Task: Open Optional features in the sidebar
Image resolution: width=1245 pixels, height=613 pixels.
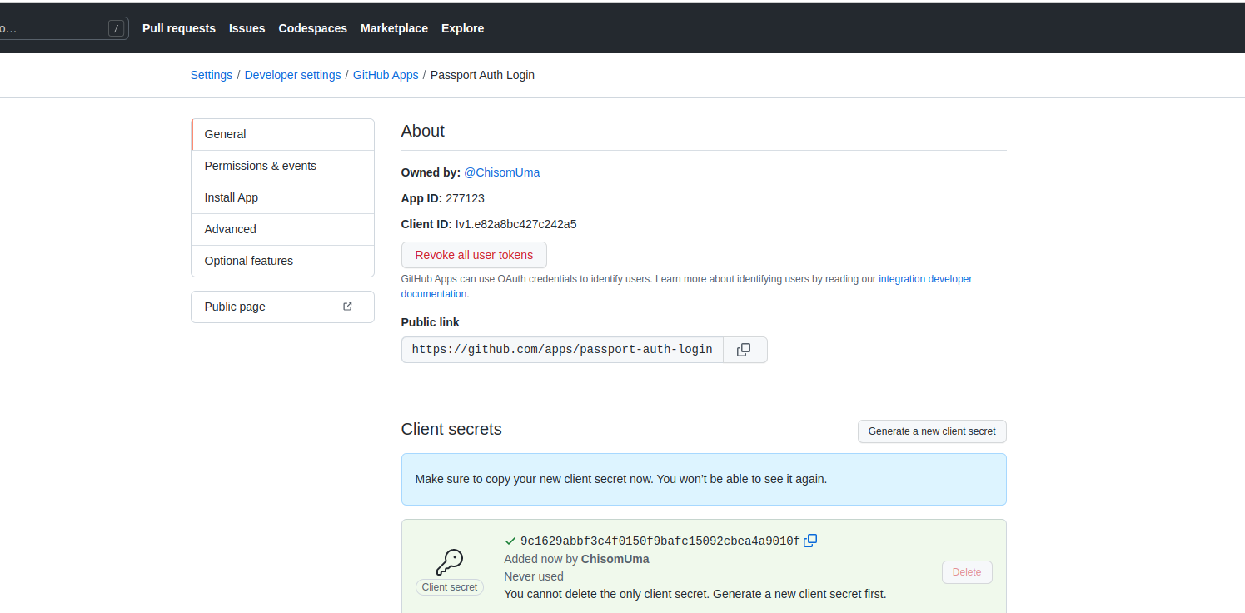Action: coord(282,261)
